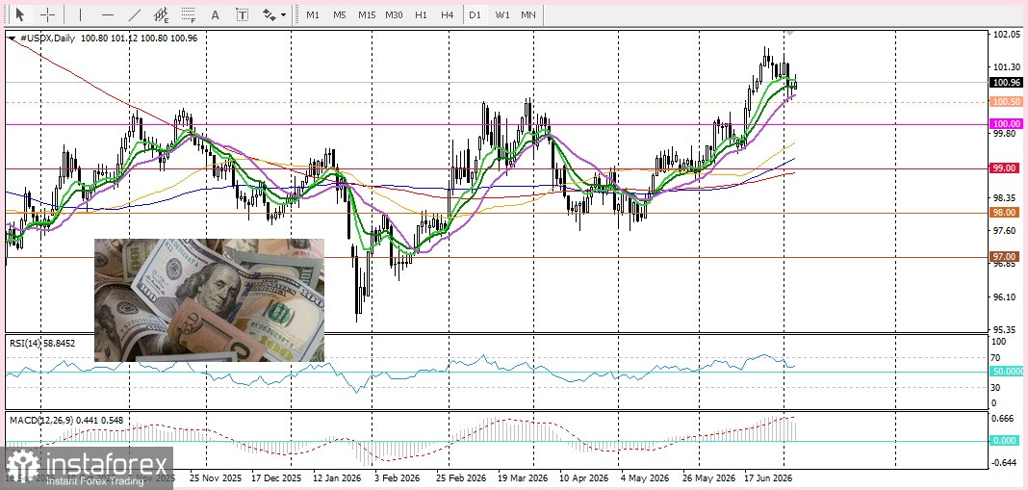This screenshot has width=1028, height=490.
Task: Click the 25 Feb 2026 date label
Action: pos(461,478)
